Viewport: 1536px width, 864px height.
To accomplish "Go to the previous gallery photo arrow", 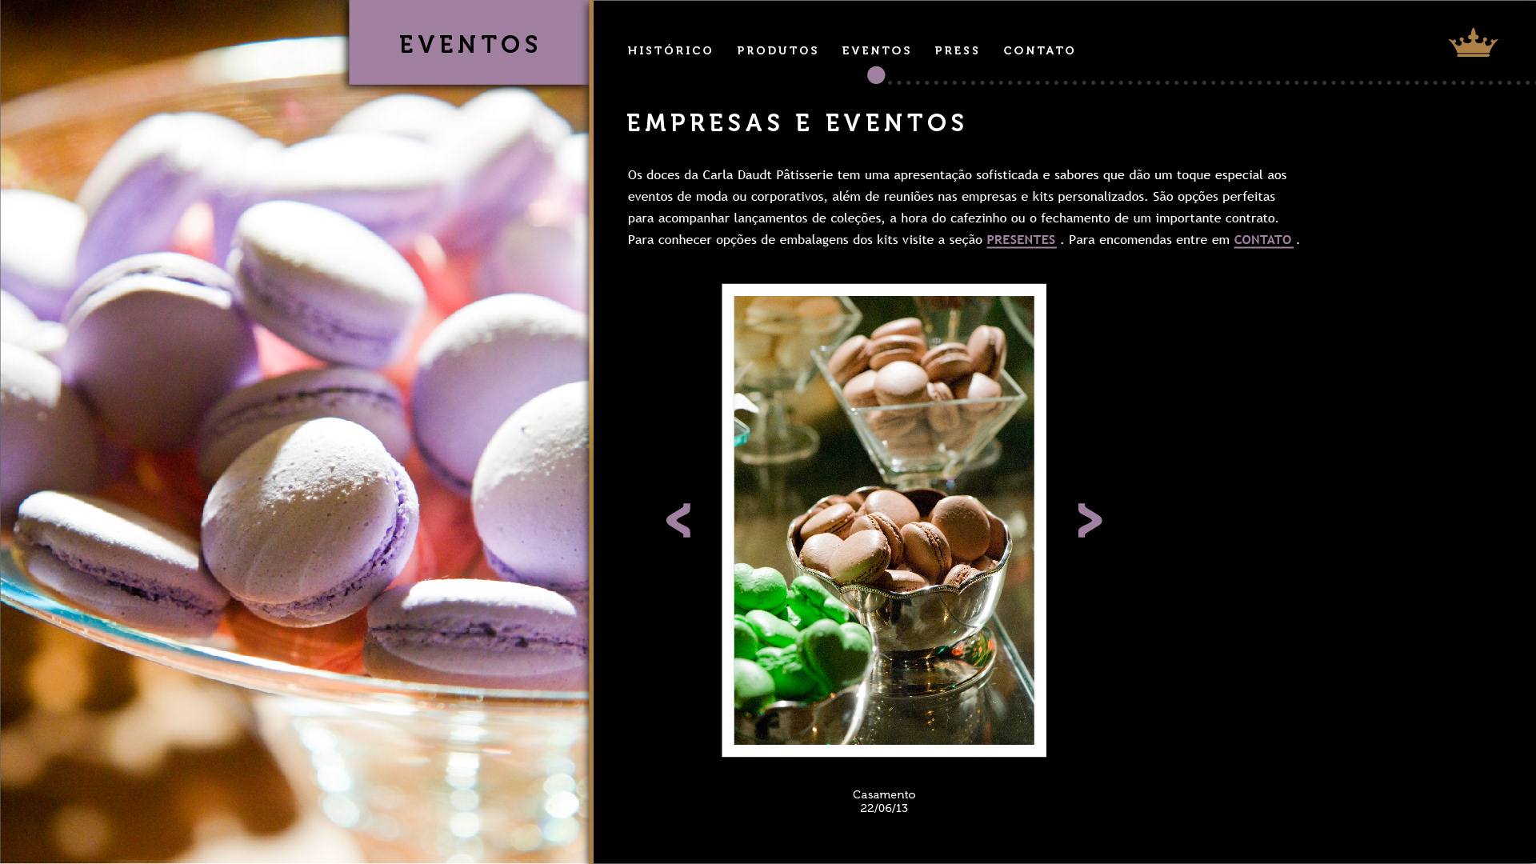I will coord(678,520).
